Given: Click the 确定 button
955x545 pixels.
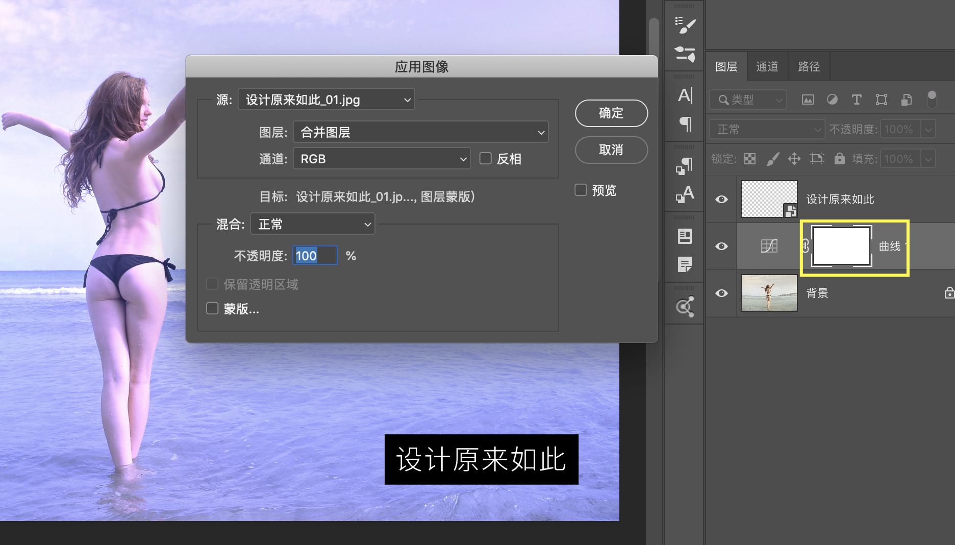Looking at the screenshot, I should [611, 113].
